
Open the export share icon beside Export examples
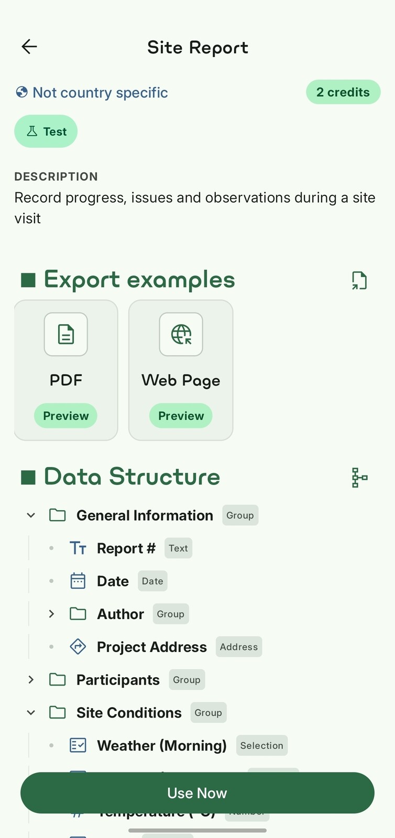click(359, 280)
